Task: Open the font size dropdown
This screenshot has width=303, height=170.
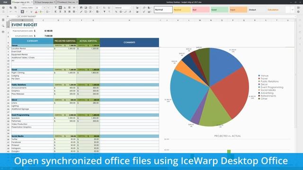Action: click(x=41, y=8)
